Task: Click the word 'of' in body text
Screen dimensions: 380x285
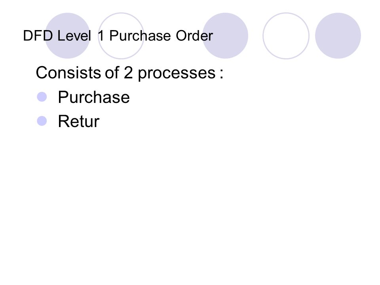Action: click(x=112, y=72)
